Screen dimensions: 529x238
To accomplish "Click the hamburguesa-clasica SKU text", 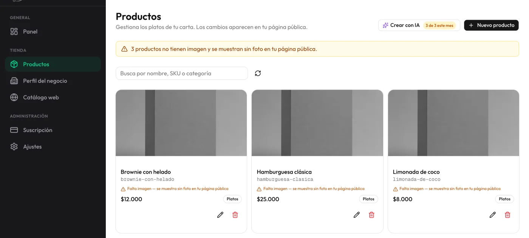I will pyautogui.click(x=285, y=179).
